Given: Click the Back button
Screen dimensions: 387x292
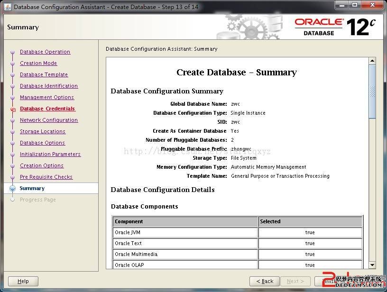Looking at the screenshot, I should pos(264,281).
